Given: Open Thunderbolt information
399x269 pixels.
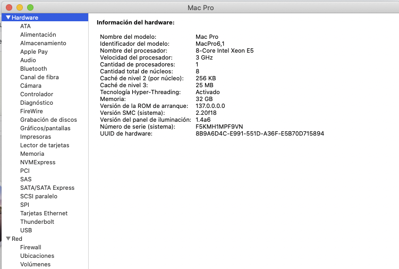Looking at the screenshot, I should [37, 222].
